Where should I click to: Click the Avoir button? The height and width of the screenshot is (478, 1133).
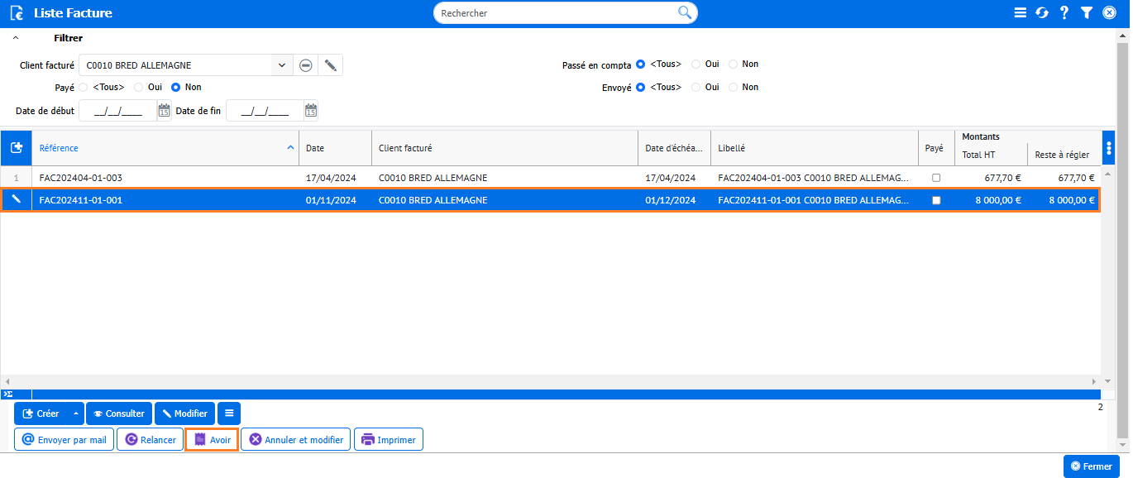212,440
